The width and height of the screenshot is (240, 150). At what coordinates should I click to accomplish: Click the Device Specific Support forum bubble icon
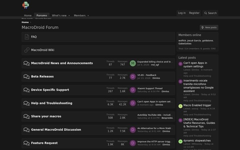click(x=26, y=90)
